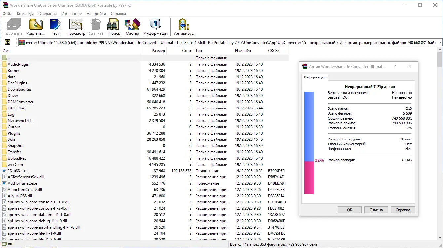Open the Операции menu
Viewport: 443px width, 248px height.
pos(48,14)
